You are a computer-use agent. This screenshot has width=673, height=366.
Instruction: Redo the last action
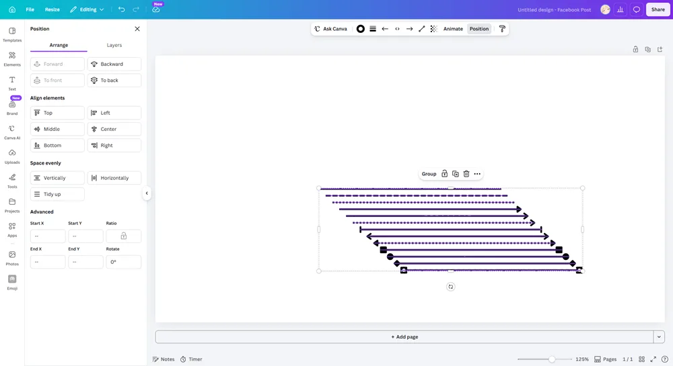pyautogui.click(x=136, y=9)
